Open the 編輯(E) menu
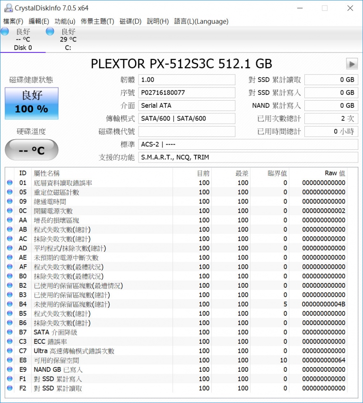 pos(39,21)
